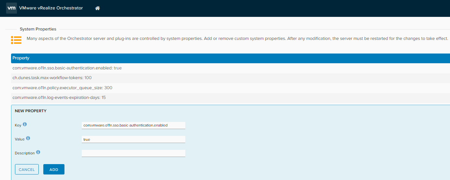Select the log-events-expiration-days property row
Image resolution: width=450 pixels, height=180 pixels.
[x=59, y=98]
